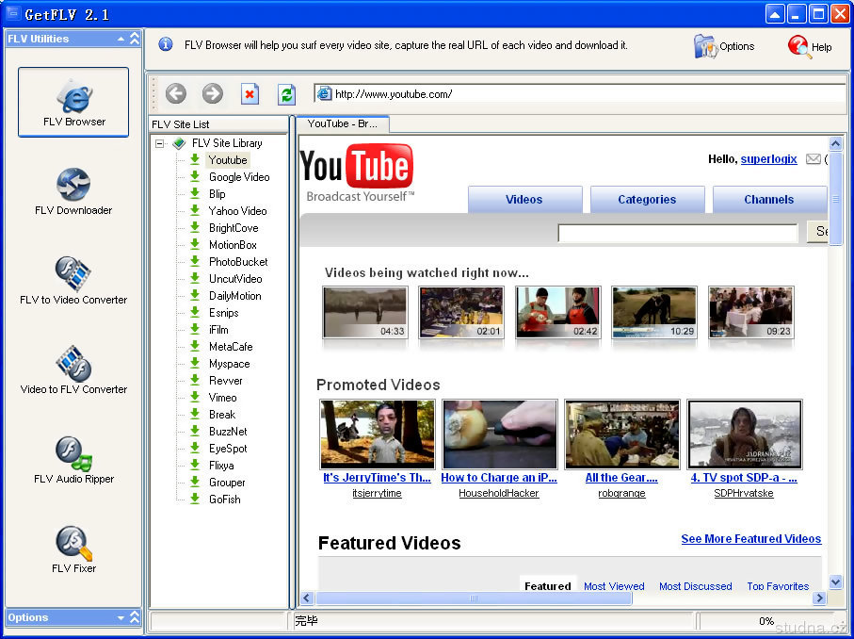This screenshot has width=854, height=639.
Task: Launch the FLV Audio Ripper
Action: [73, 460]
